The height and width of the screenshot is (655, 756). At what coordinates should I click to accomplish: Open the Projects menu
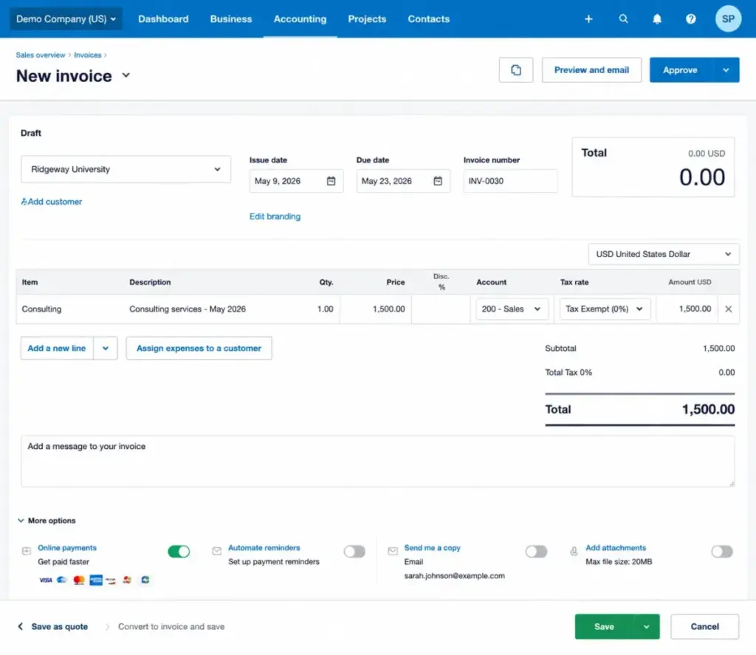(x=367, y=18)
